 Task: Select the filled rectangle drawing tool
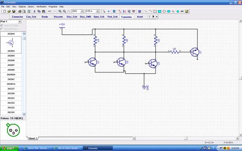(160, 11)
